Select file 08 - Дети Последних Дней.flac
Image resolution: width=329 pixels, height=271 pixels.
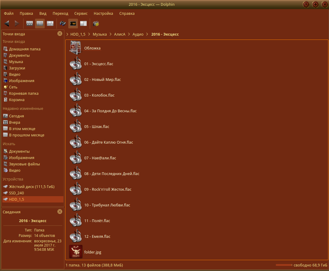pyautogui.click(x=112, y=174)
